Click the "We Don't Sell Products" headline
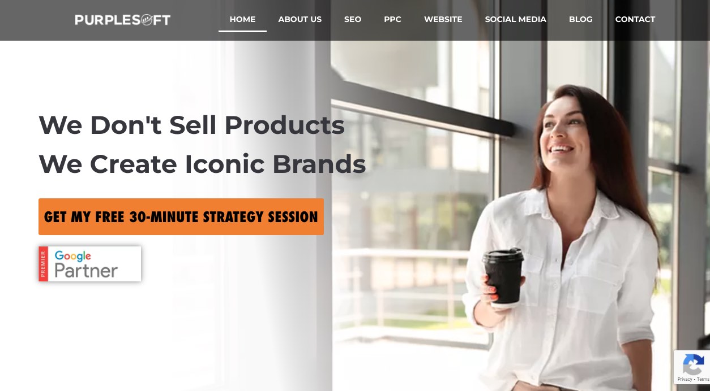 [191, 125]
